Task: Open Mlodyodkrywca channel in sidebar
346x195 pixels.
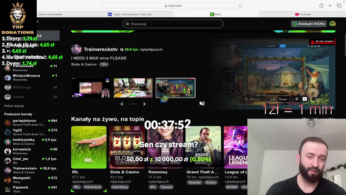Action: point(31,77)
